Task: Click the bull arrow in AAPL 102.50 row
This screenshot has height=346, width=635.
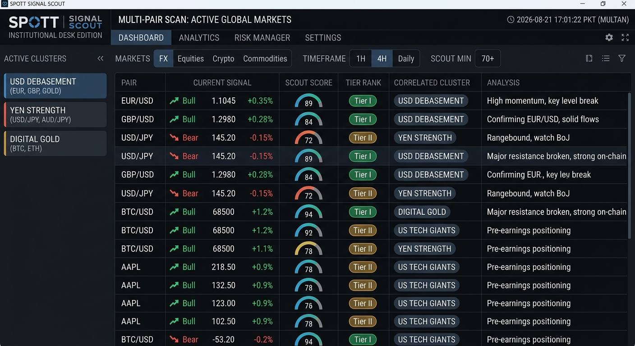Action: click(174, 321)
